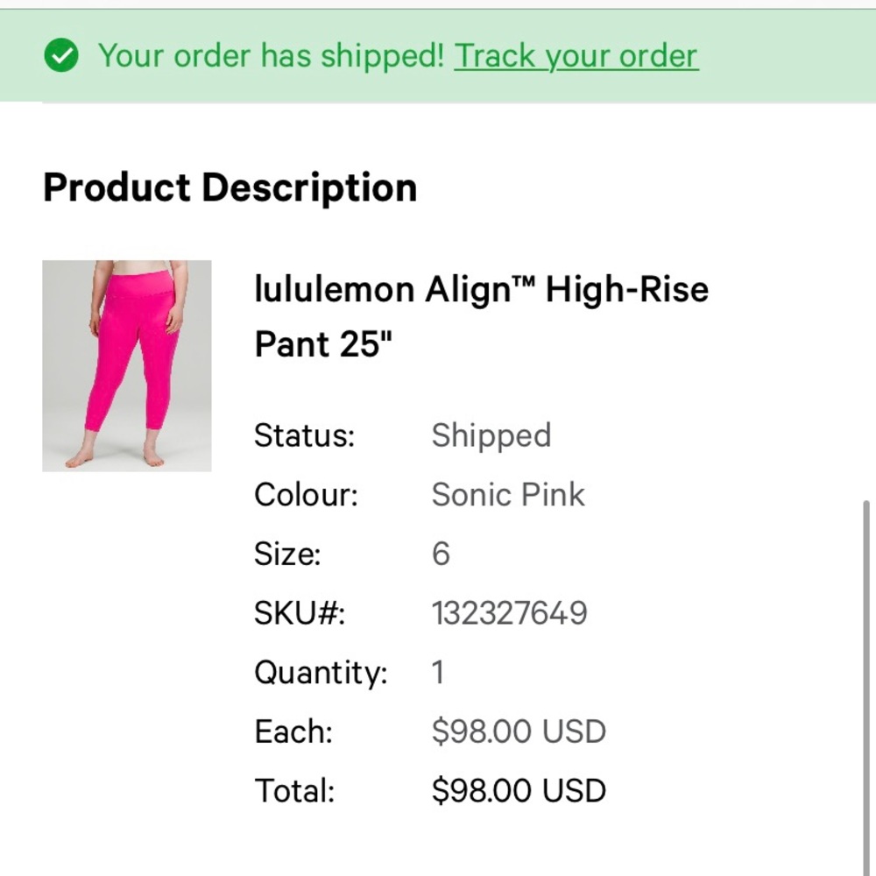876x876 pixels.
Task: Click the green shipped checkmark icon
Action: point(61,56)
